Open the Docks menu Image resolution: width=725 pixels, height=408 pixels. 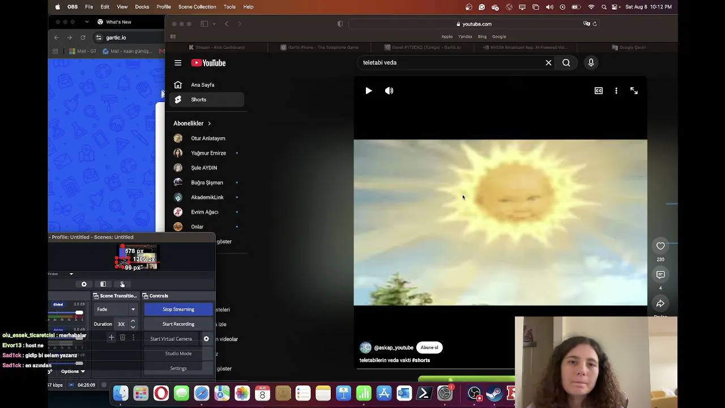[142, 7]
